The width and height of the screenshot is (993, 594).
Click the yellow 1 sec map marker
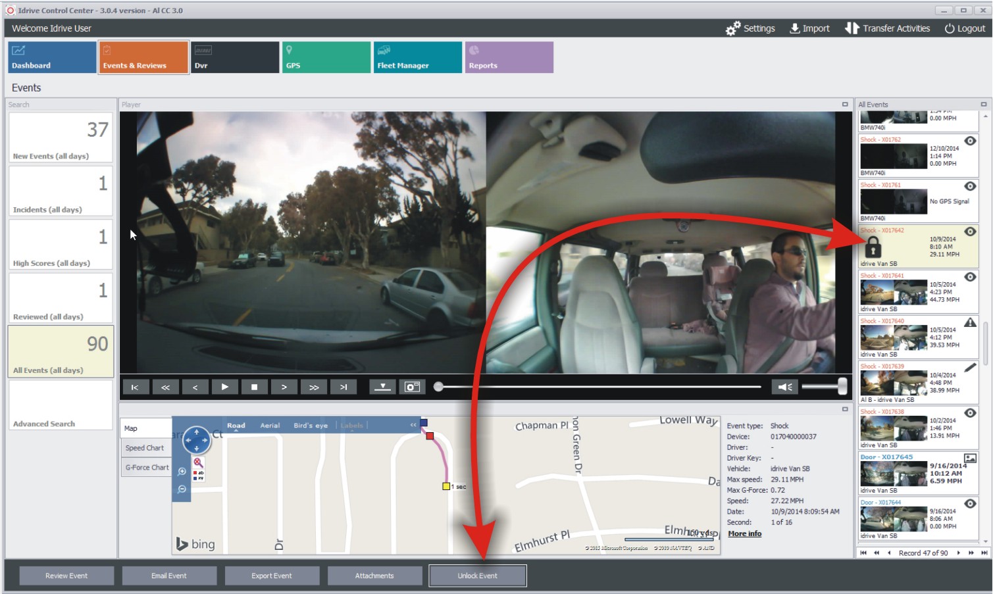(x=446, y=486)
